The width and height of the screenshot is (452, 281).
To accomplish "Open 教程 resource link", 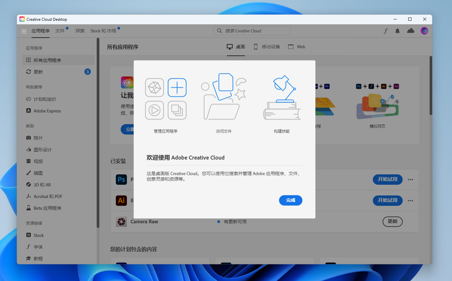I will 58,259.
